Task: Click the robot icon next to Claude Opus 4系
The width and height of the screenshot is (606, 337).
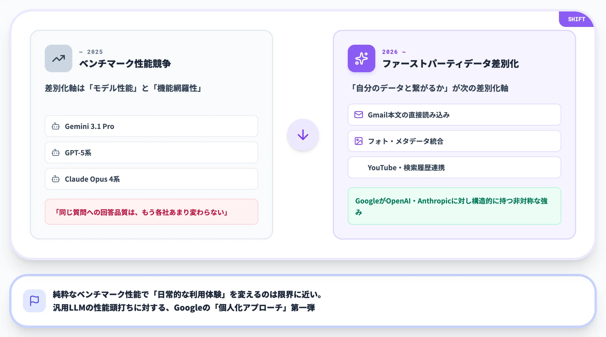Action: (x=56, y=179)
